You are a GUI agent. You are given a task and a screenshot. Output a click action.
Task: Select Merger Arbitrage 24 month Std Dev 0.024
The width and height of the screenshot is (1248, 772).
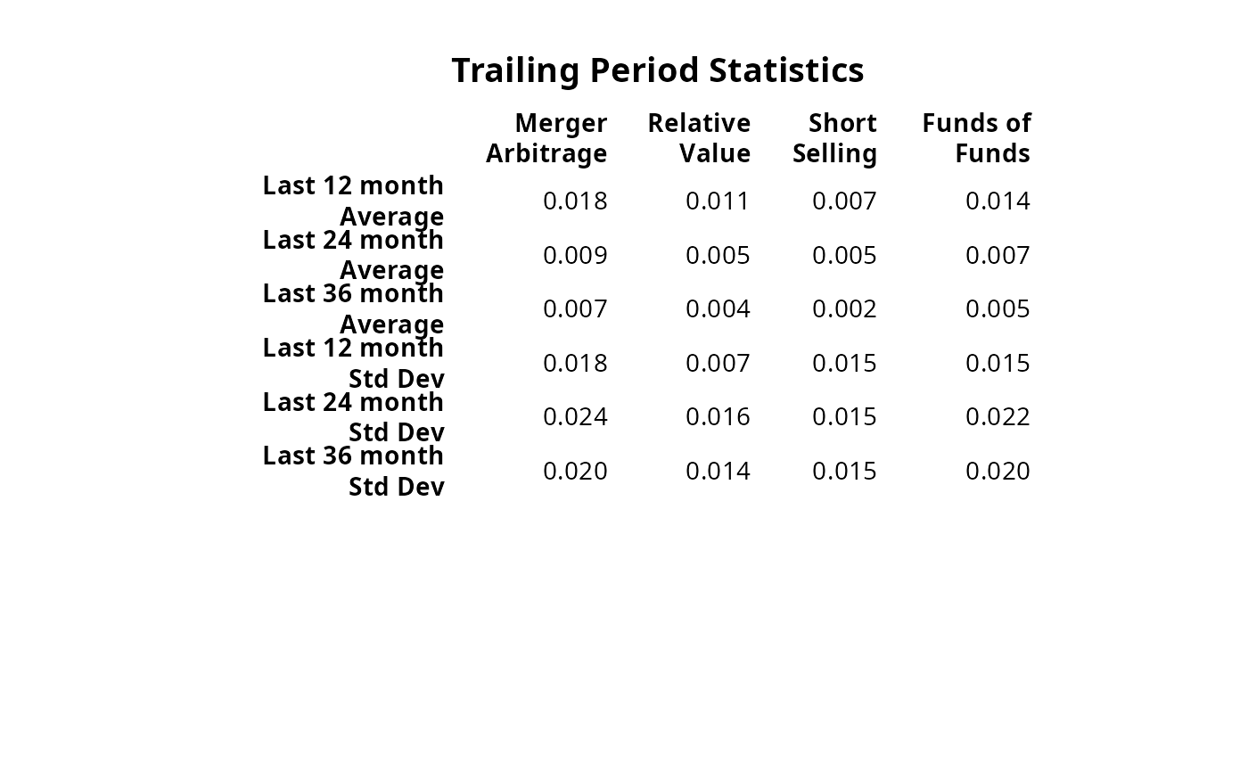pos(575,417)
